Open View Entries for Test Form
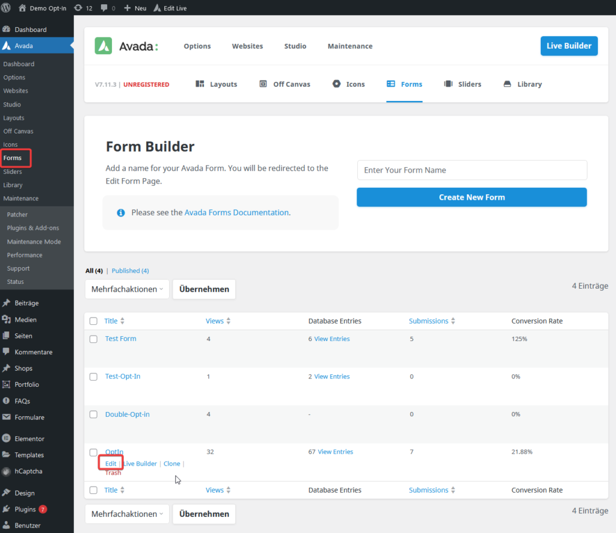The width and height of the screenshot is (616, 533). [x=331, y=339]
